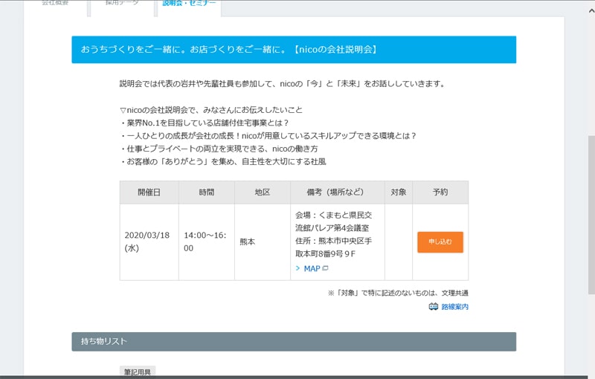This screenshot has width=595, height=379.
Task: Select the intro sentence 説明会では代表の岩井や先輩社員
Action: (283, 84)
